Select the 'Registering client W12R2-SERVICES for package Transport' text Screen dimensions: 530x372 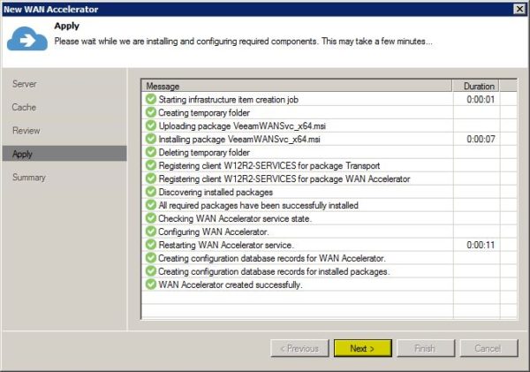coord(269,165)
